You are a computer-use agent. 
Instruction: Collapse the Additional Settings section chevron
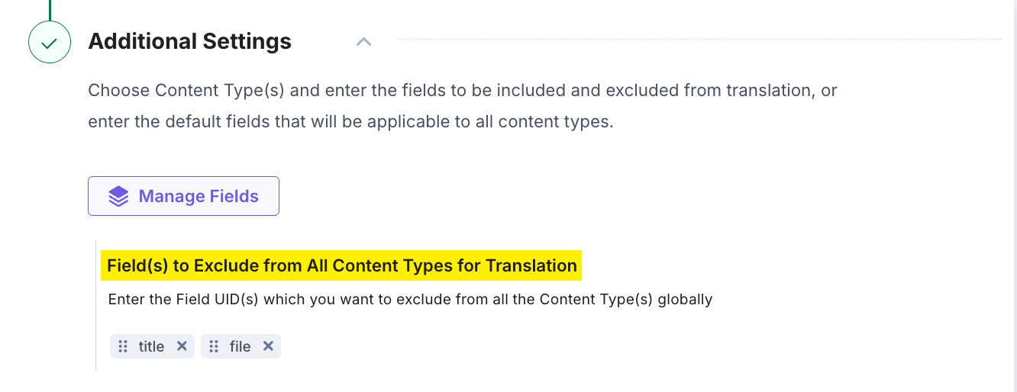point(363,41)
